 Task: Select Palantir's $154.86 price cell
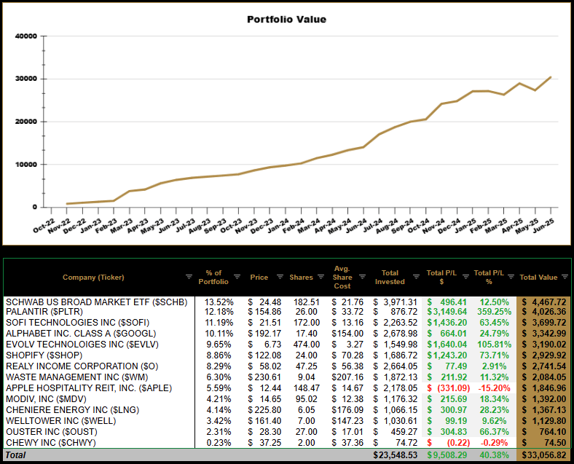click(x=264, y=312)
